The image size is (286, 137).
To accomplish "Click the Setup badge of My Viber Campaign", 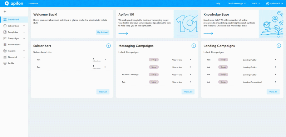I will coord(154,75).
